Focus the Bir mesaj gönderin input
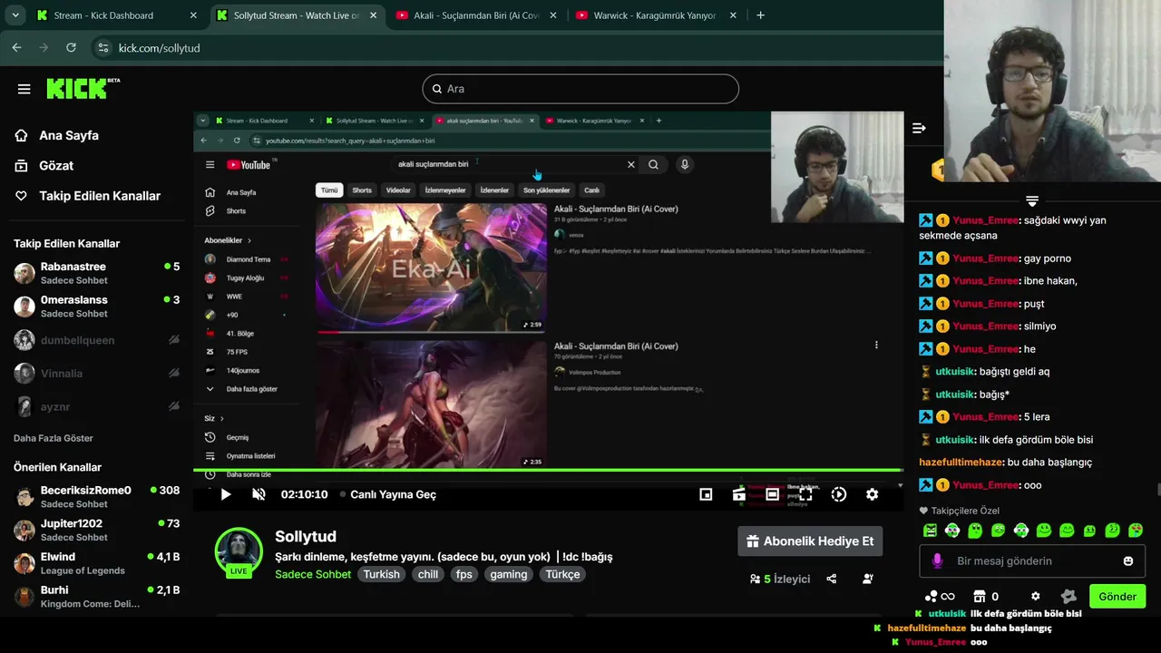The width and height of the screenshot is (1161, 653). (x=1034, y=560)
